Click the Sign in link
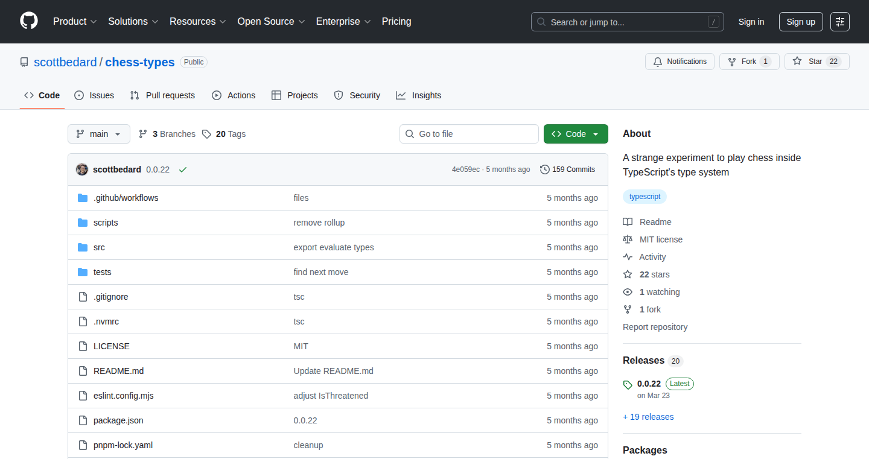 (x=751, y=22)
